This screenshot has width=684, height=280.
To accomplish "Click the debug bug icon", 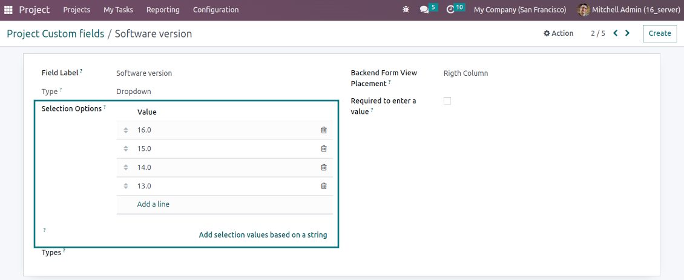I will [406, 10].
